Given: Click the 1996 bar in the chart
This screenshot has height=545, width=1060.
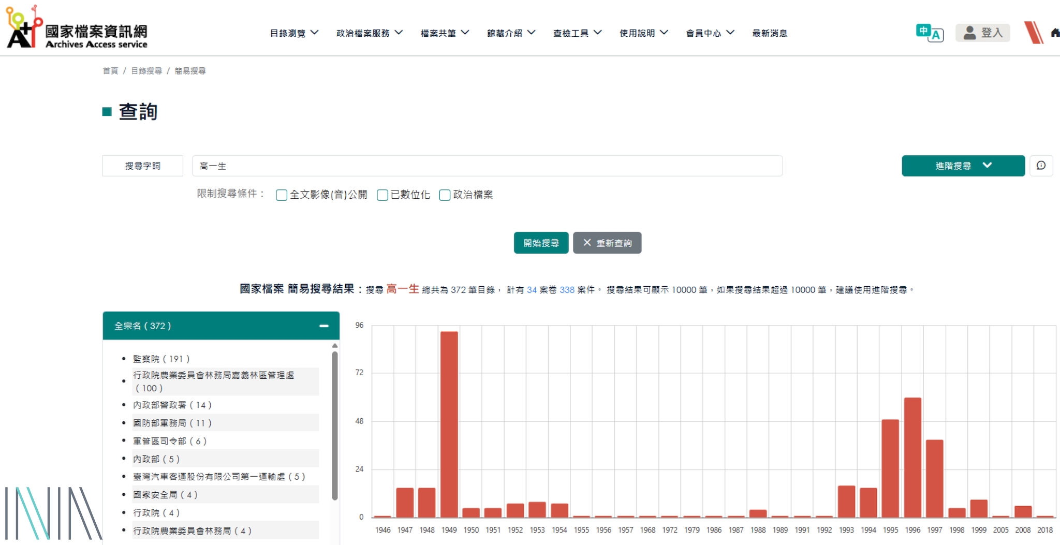Looking at the screenshot, I should click(x=912, y=457).
